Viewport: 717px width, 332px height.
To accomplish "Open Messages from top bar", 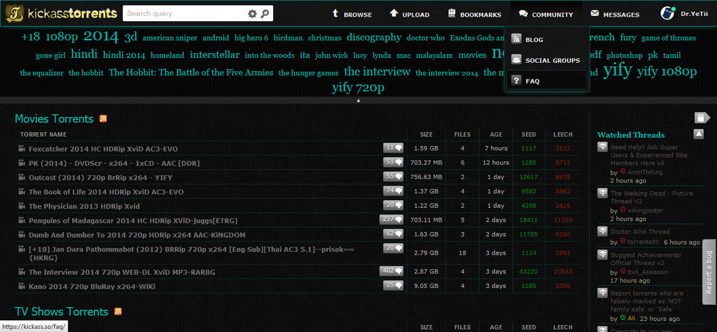I will point(615,14).
